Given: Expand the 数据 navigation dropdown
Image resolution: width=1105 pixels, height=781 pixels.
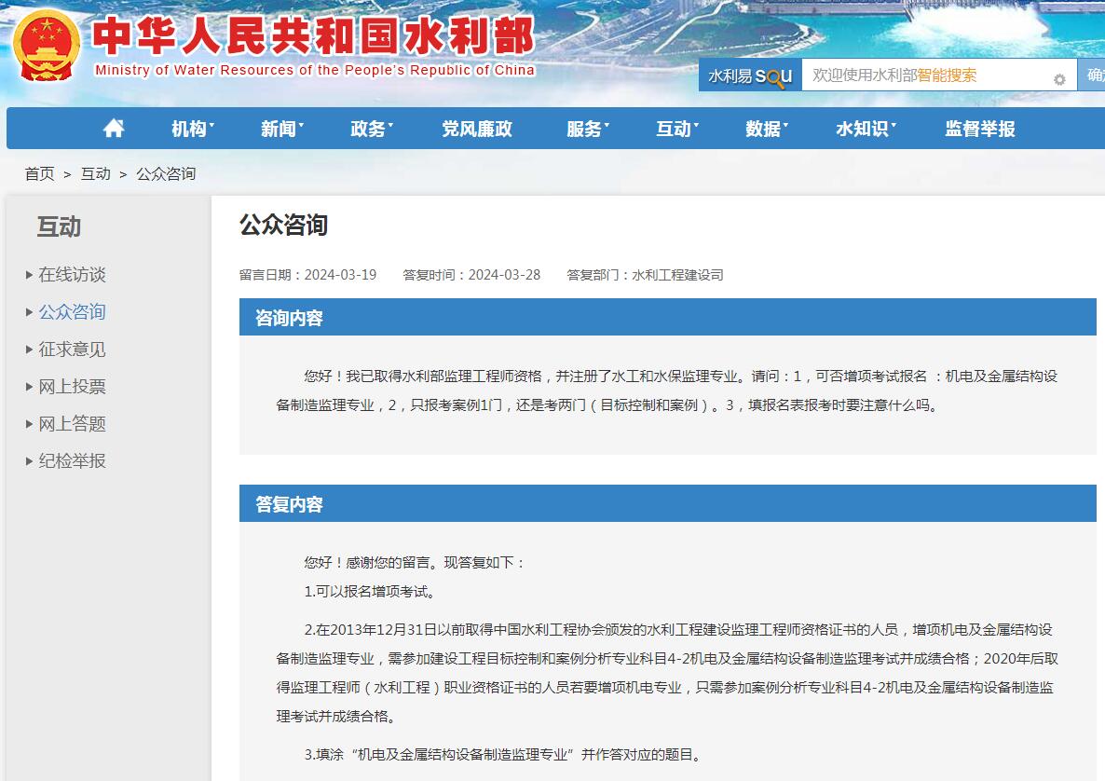Looking at the screenshot, I should click(766, 129).
